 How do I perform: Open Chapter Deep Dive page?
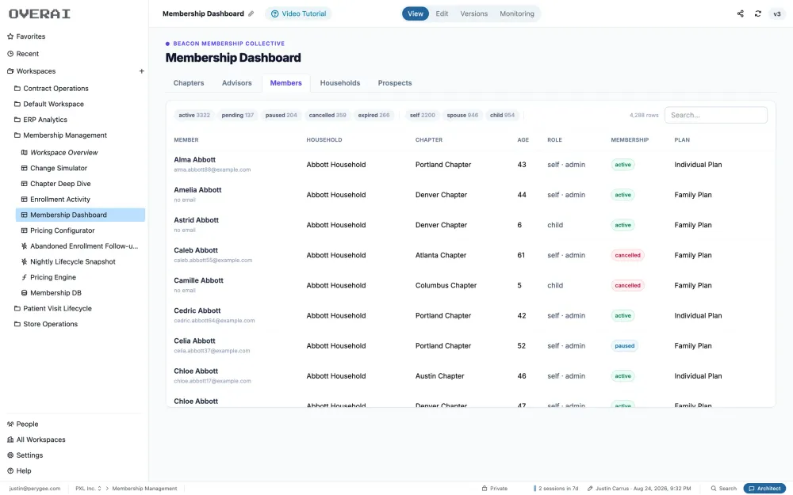tap(56, 184)
